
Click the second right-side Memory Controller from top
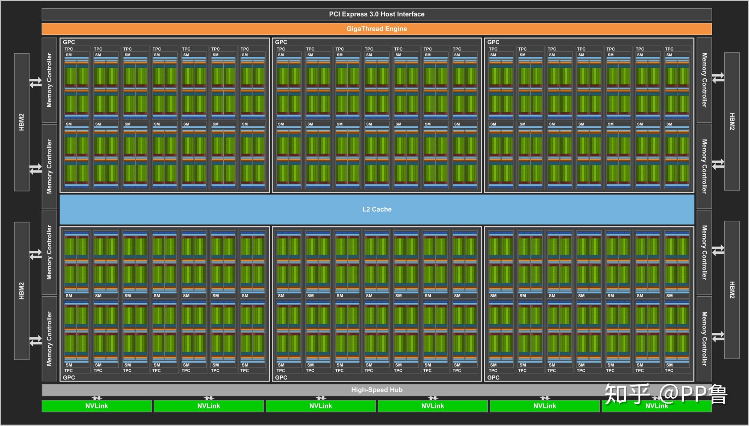pyautogui.click(x=704, y=167)
